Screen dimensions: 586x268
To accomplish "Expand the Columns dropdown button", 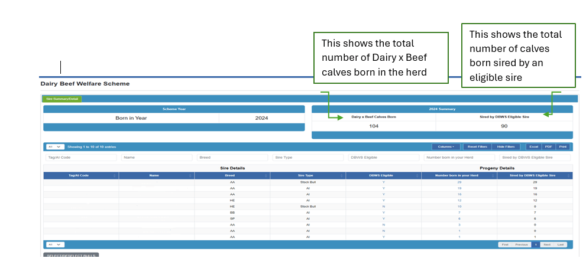I will [x=446, y=146].
